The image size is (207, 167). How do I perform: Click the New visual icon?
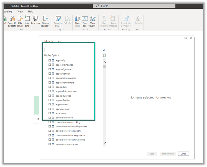click(x=77, y=19)
